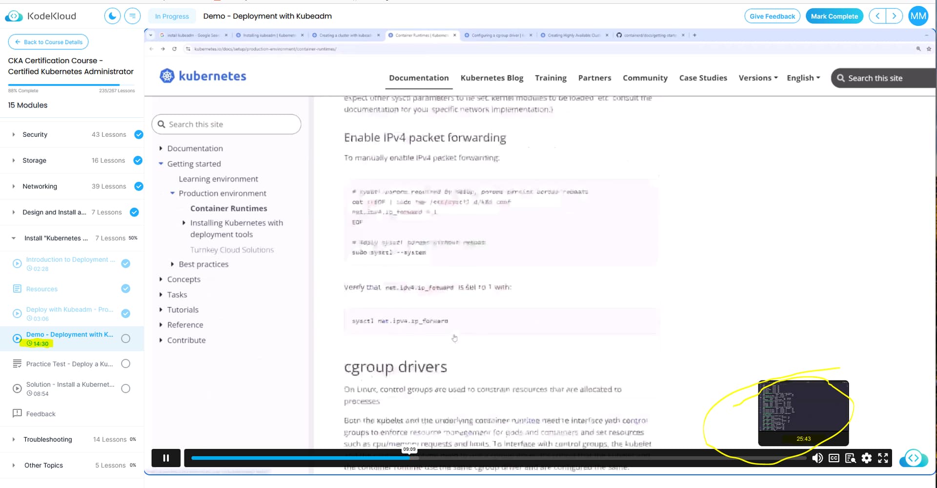937x488 pixels.
Task: Open the Documentation nav tab
Action: pos(419,78)
